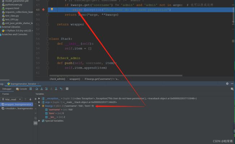
Task: Click the raise Exception code line
Action: coord(121,10)
